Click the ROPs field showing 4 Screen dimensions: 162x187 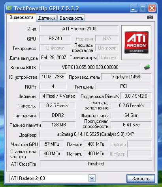[53, 86]
